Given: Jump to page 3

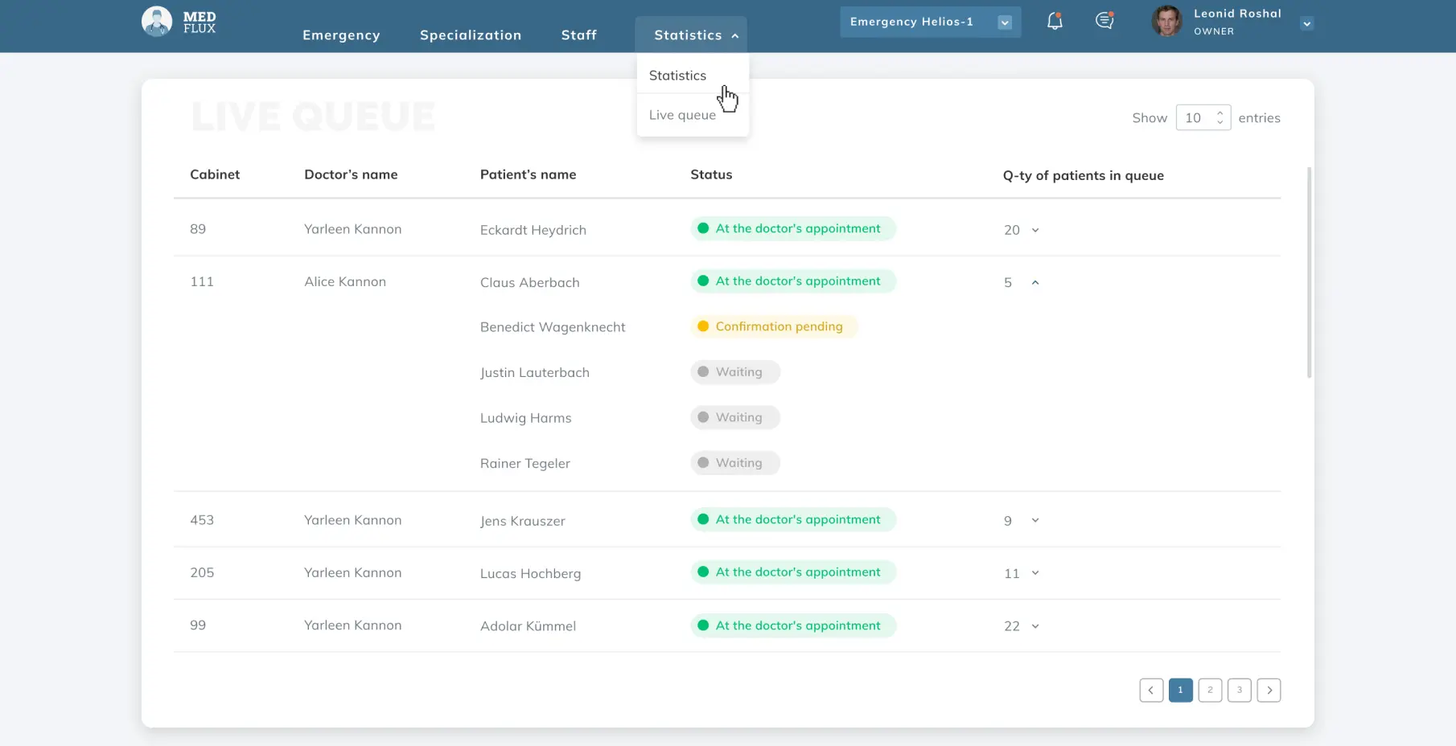Looking at the screenshot, I should click(x=1239, y=690).
